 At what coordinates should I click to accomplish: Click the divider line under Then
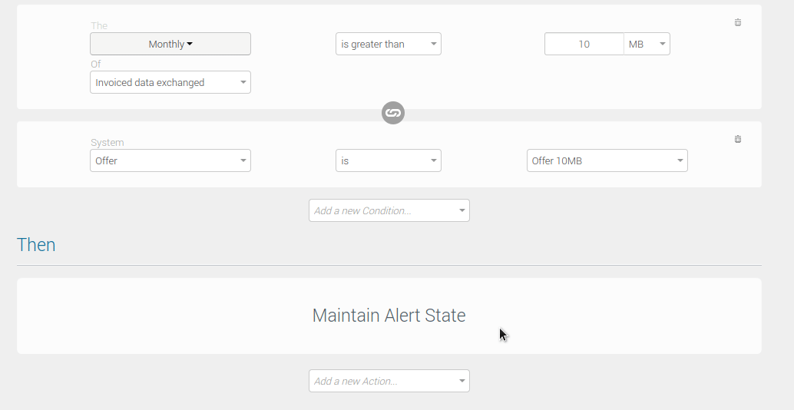point(389,265)
